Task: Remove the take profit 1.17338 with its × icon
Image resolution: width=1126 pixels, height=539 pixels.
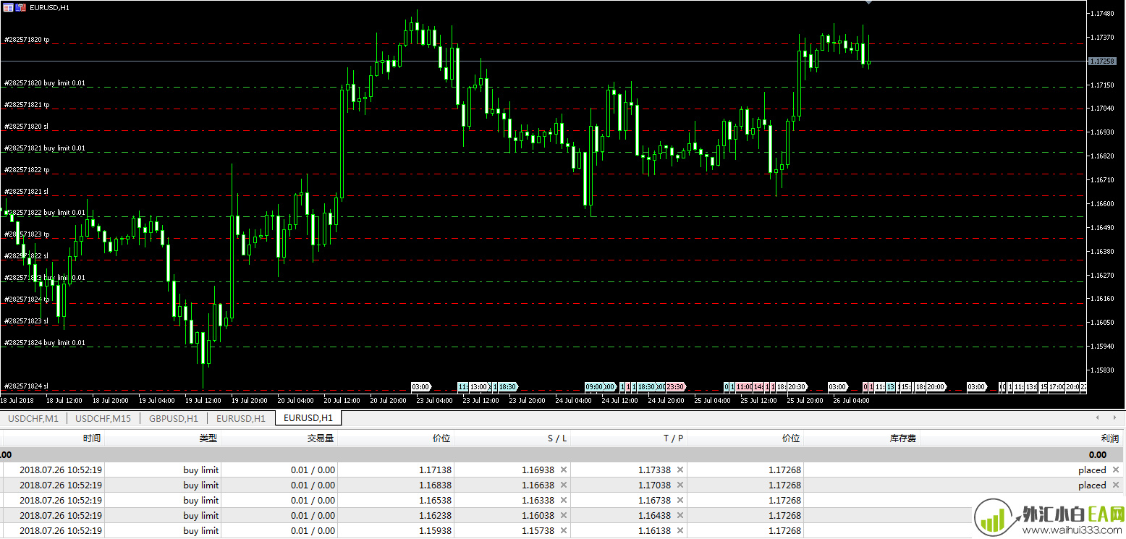Action: point(680,470)
